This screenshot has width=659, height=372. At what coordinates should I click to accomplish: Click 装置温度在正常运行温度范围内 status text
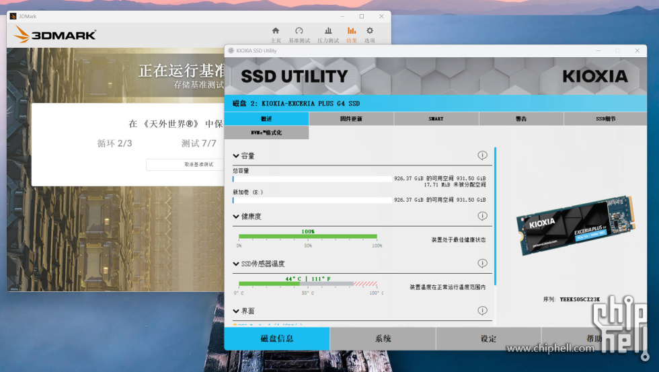[x=448, y=287]
